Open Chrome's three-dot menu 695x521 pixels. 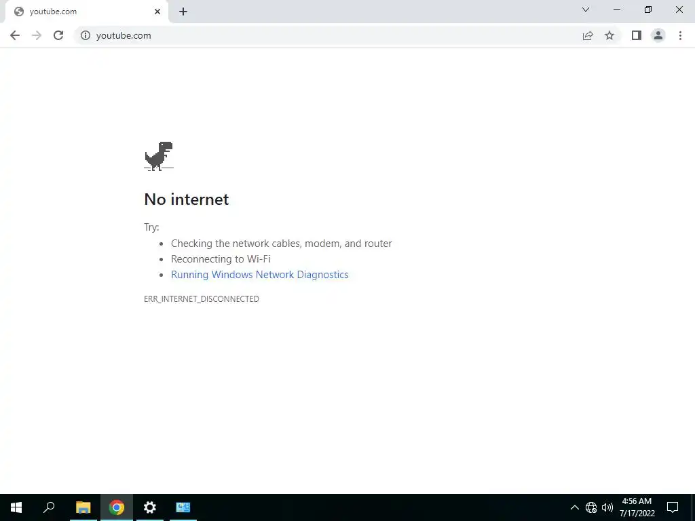(x=680, y=35)
